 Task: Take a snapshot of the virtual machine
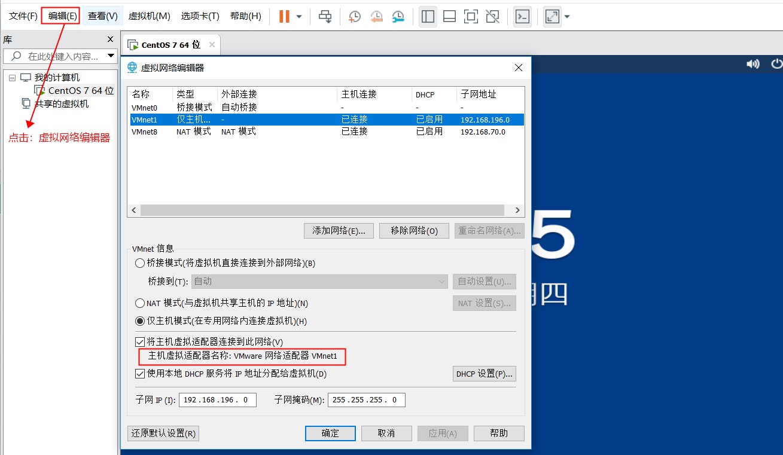pyautogui.click(x=355, y=17)
